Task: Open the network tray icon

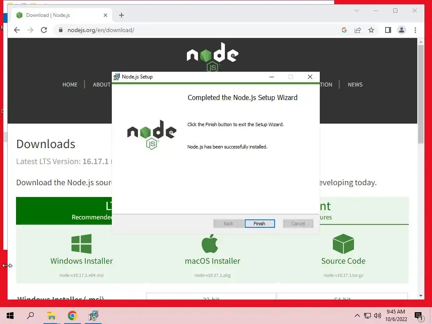Action: coord(367,316)
